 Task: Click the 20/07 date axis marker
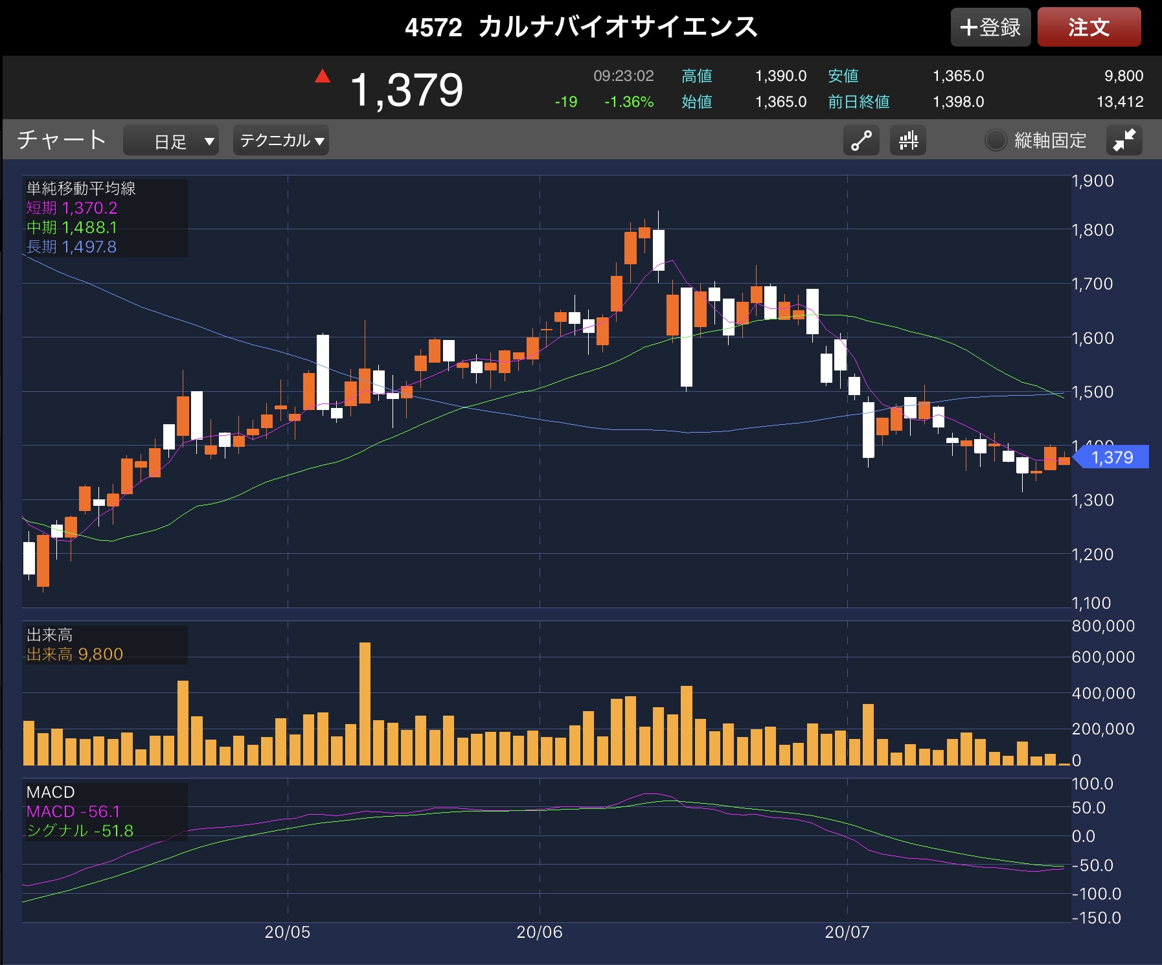(847, 932)
